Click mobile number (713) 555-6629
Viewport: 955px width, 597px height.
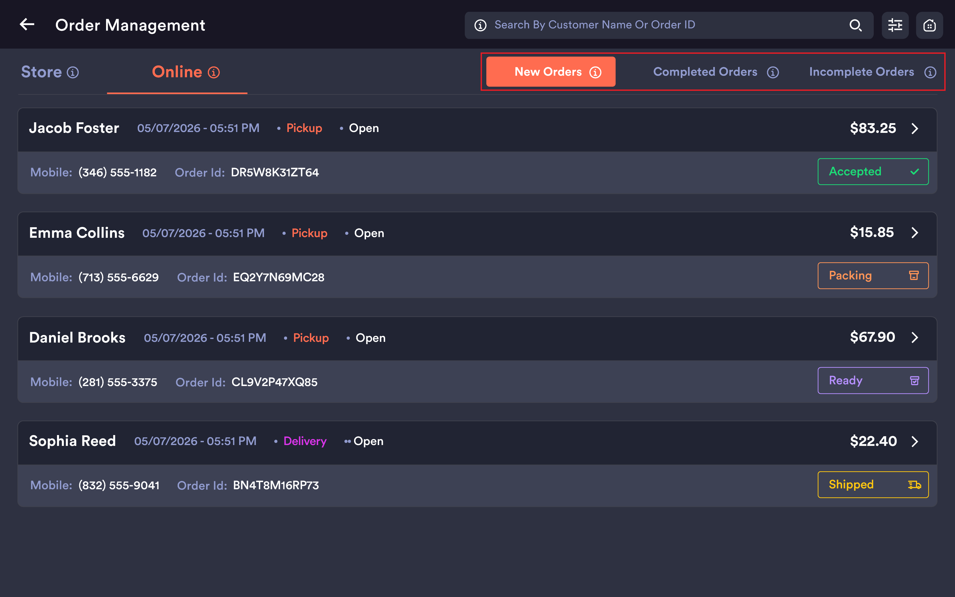(118, 277)
